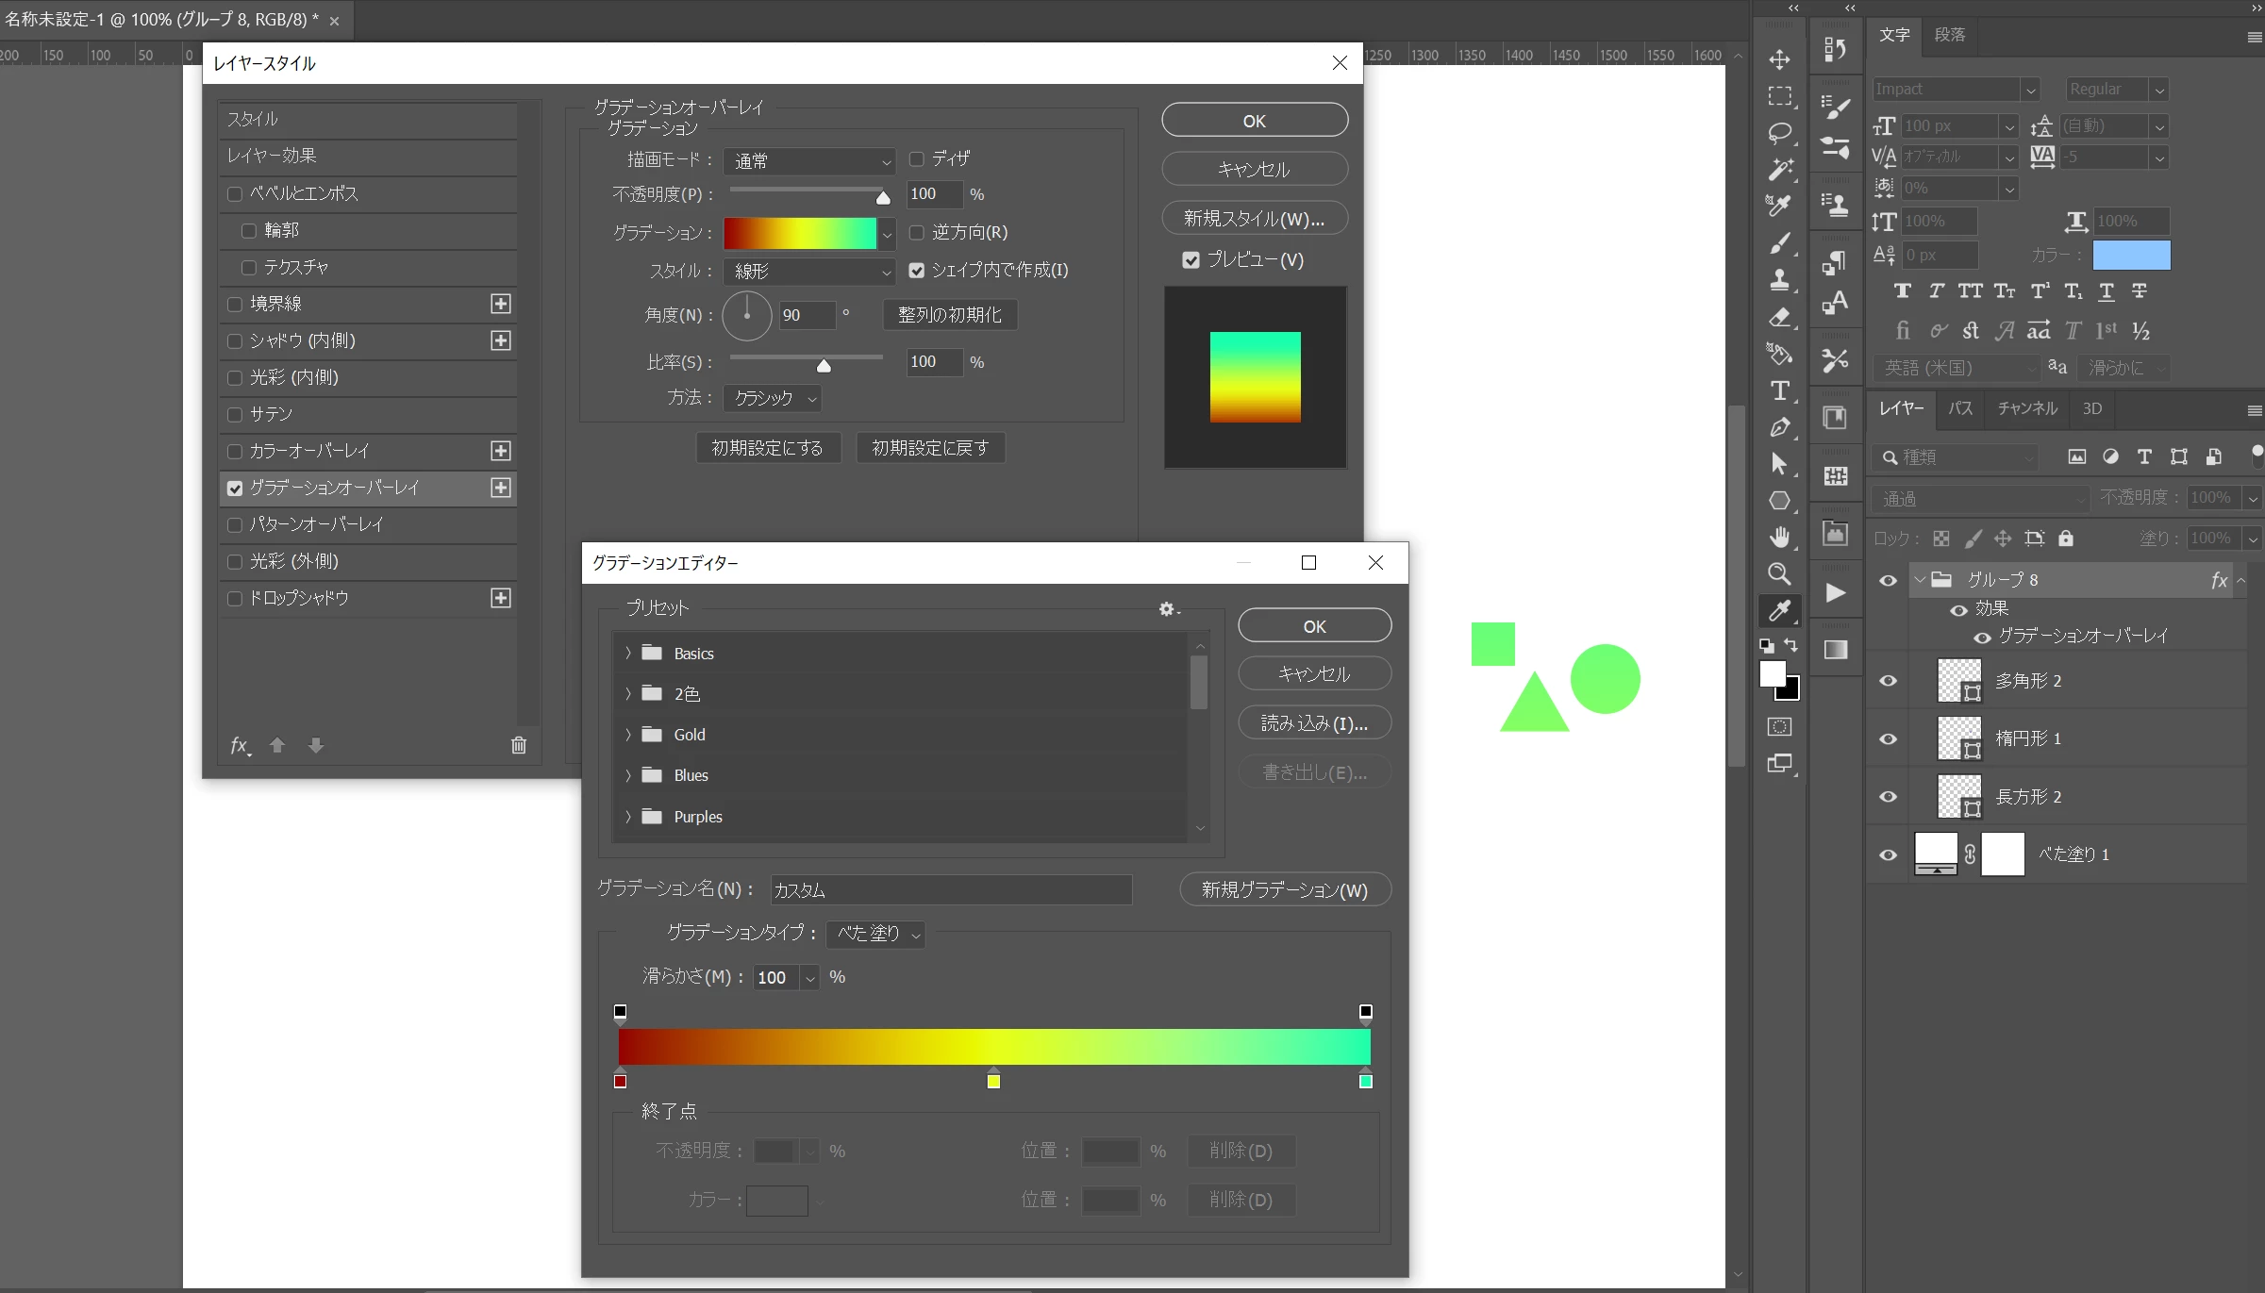Open the gradient Style (線形) dropdown

point(809,272)
